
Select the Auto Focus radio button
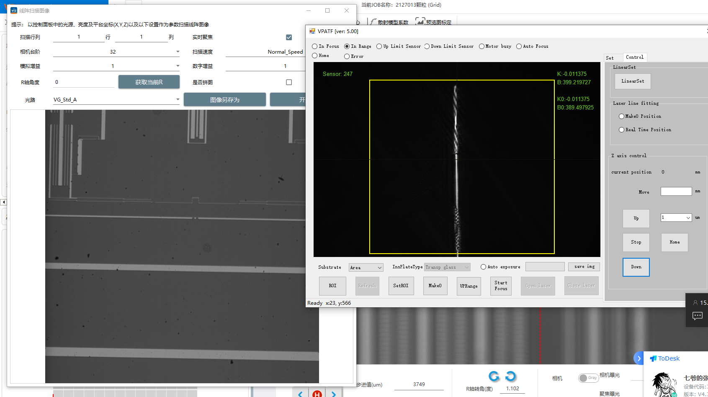(519, 47)
